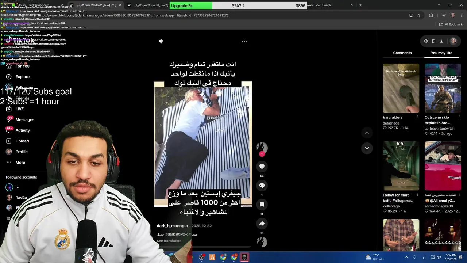Open the Chrome profile avatar in the toolbar
Image resolution: width=467 pixels, height=263 pixels.
click(x=453, y=15)
